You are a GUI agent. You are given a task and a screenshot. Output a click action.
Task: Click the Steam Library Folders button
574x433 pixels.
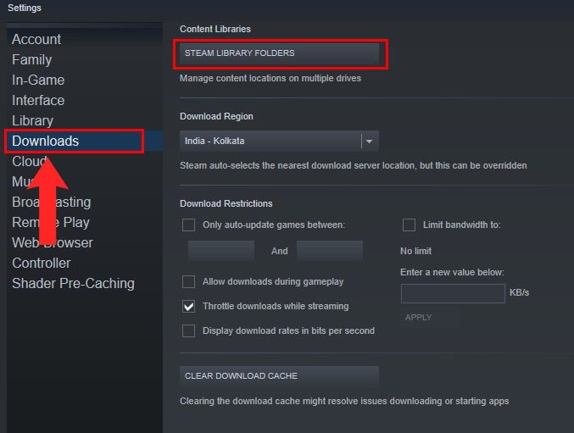(x=280, y=53)
